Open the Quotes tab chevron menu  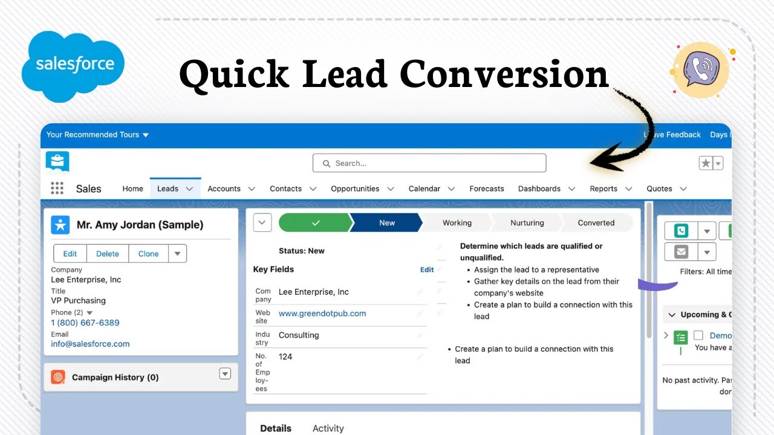point(683,188)
